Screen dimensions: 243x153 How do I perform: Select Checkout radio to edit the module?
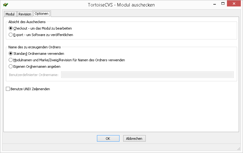pyautogui.click(x=11, y=28)
